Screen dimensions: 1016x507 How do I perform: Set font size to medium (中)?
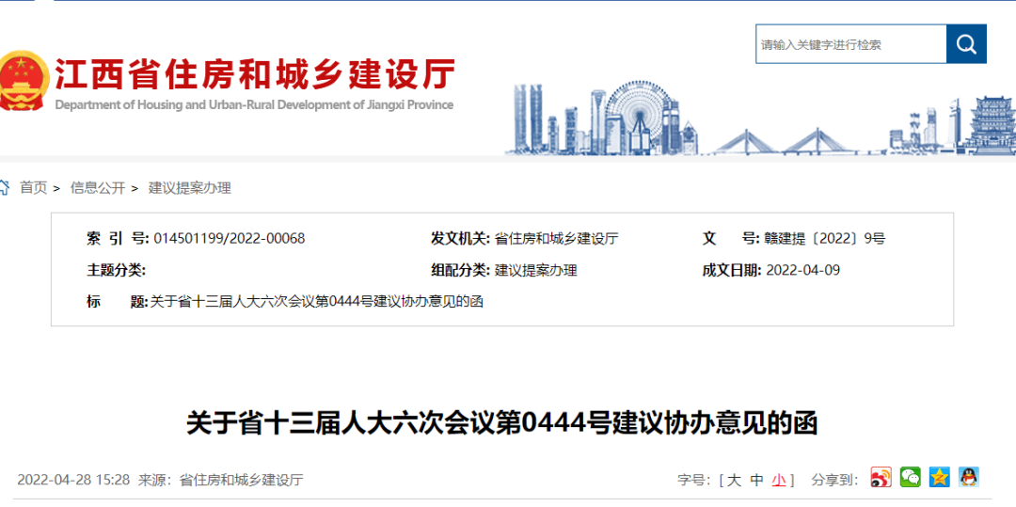757,480
